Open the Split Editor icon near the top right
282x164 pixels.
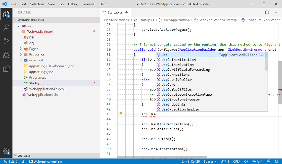coord(267,12)
